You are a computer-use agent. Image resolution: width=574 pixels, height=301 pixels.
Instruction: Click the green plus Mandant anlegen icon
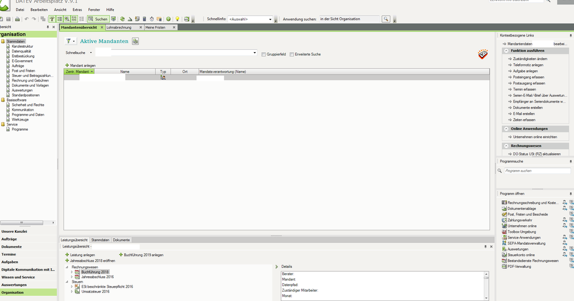pos(67,65)
